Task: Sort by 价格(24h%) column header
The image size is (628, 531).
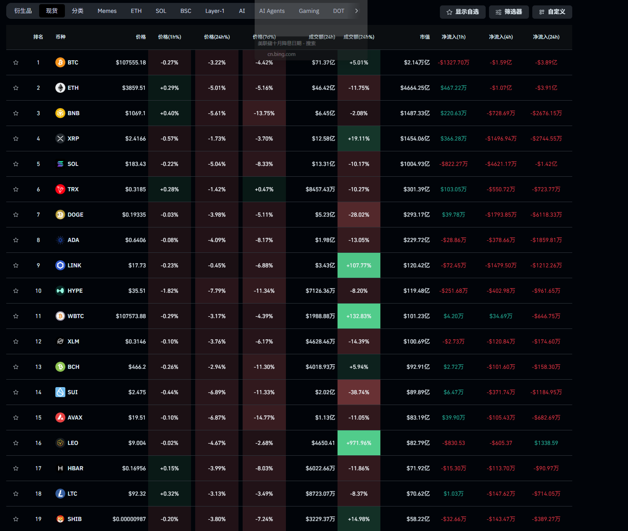Action: click(217, 37)
